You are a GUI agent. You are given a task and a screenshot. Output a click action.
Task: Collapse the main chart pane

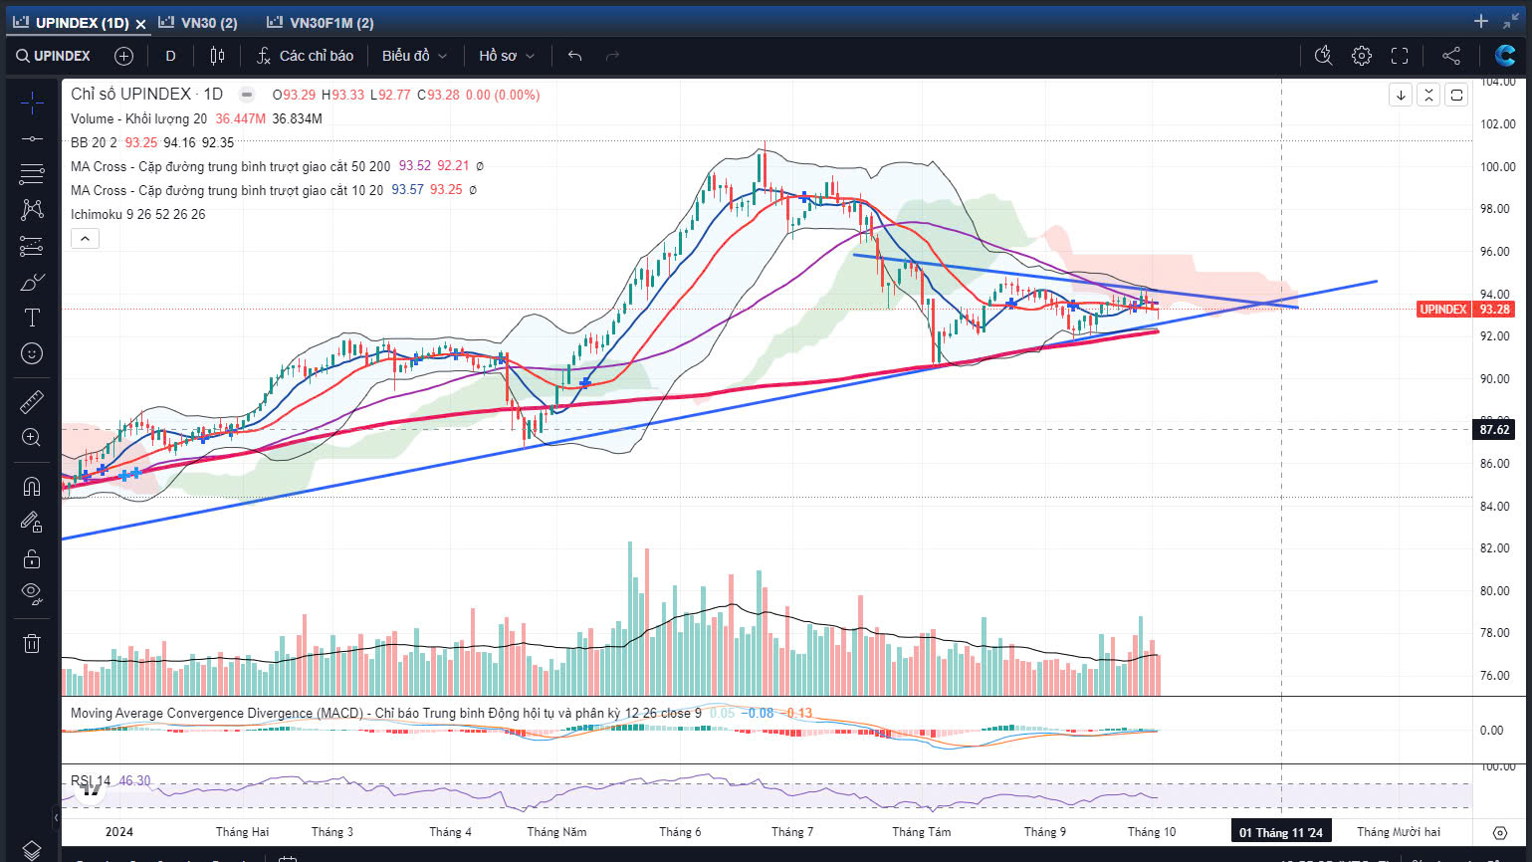[x=1428, y=96]
